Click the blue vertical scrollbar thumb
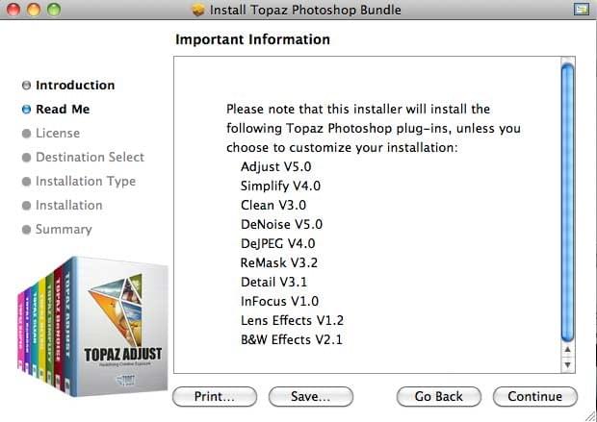This screenshot has width=597, height=422. (567, 202)
